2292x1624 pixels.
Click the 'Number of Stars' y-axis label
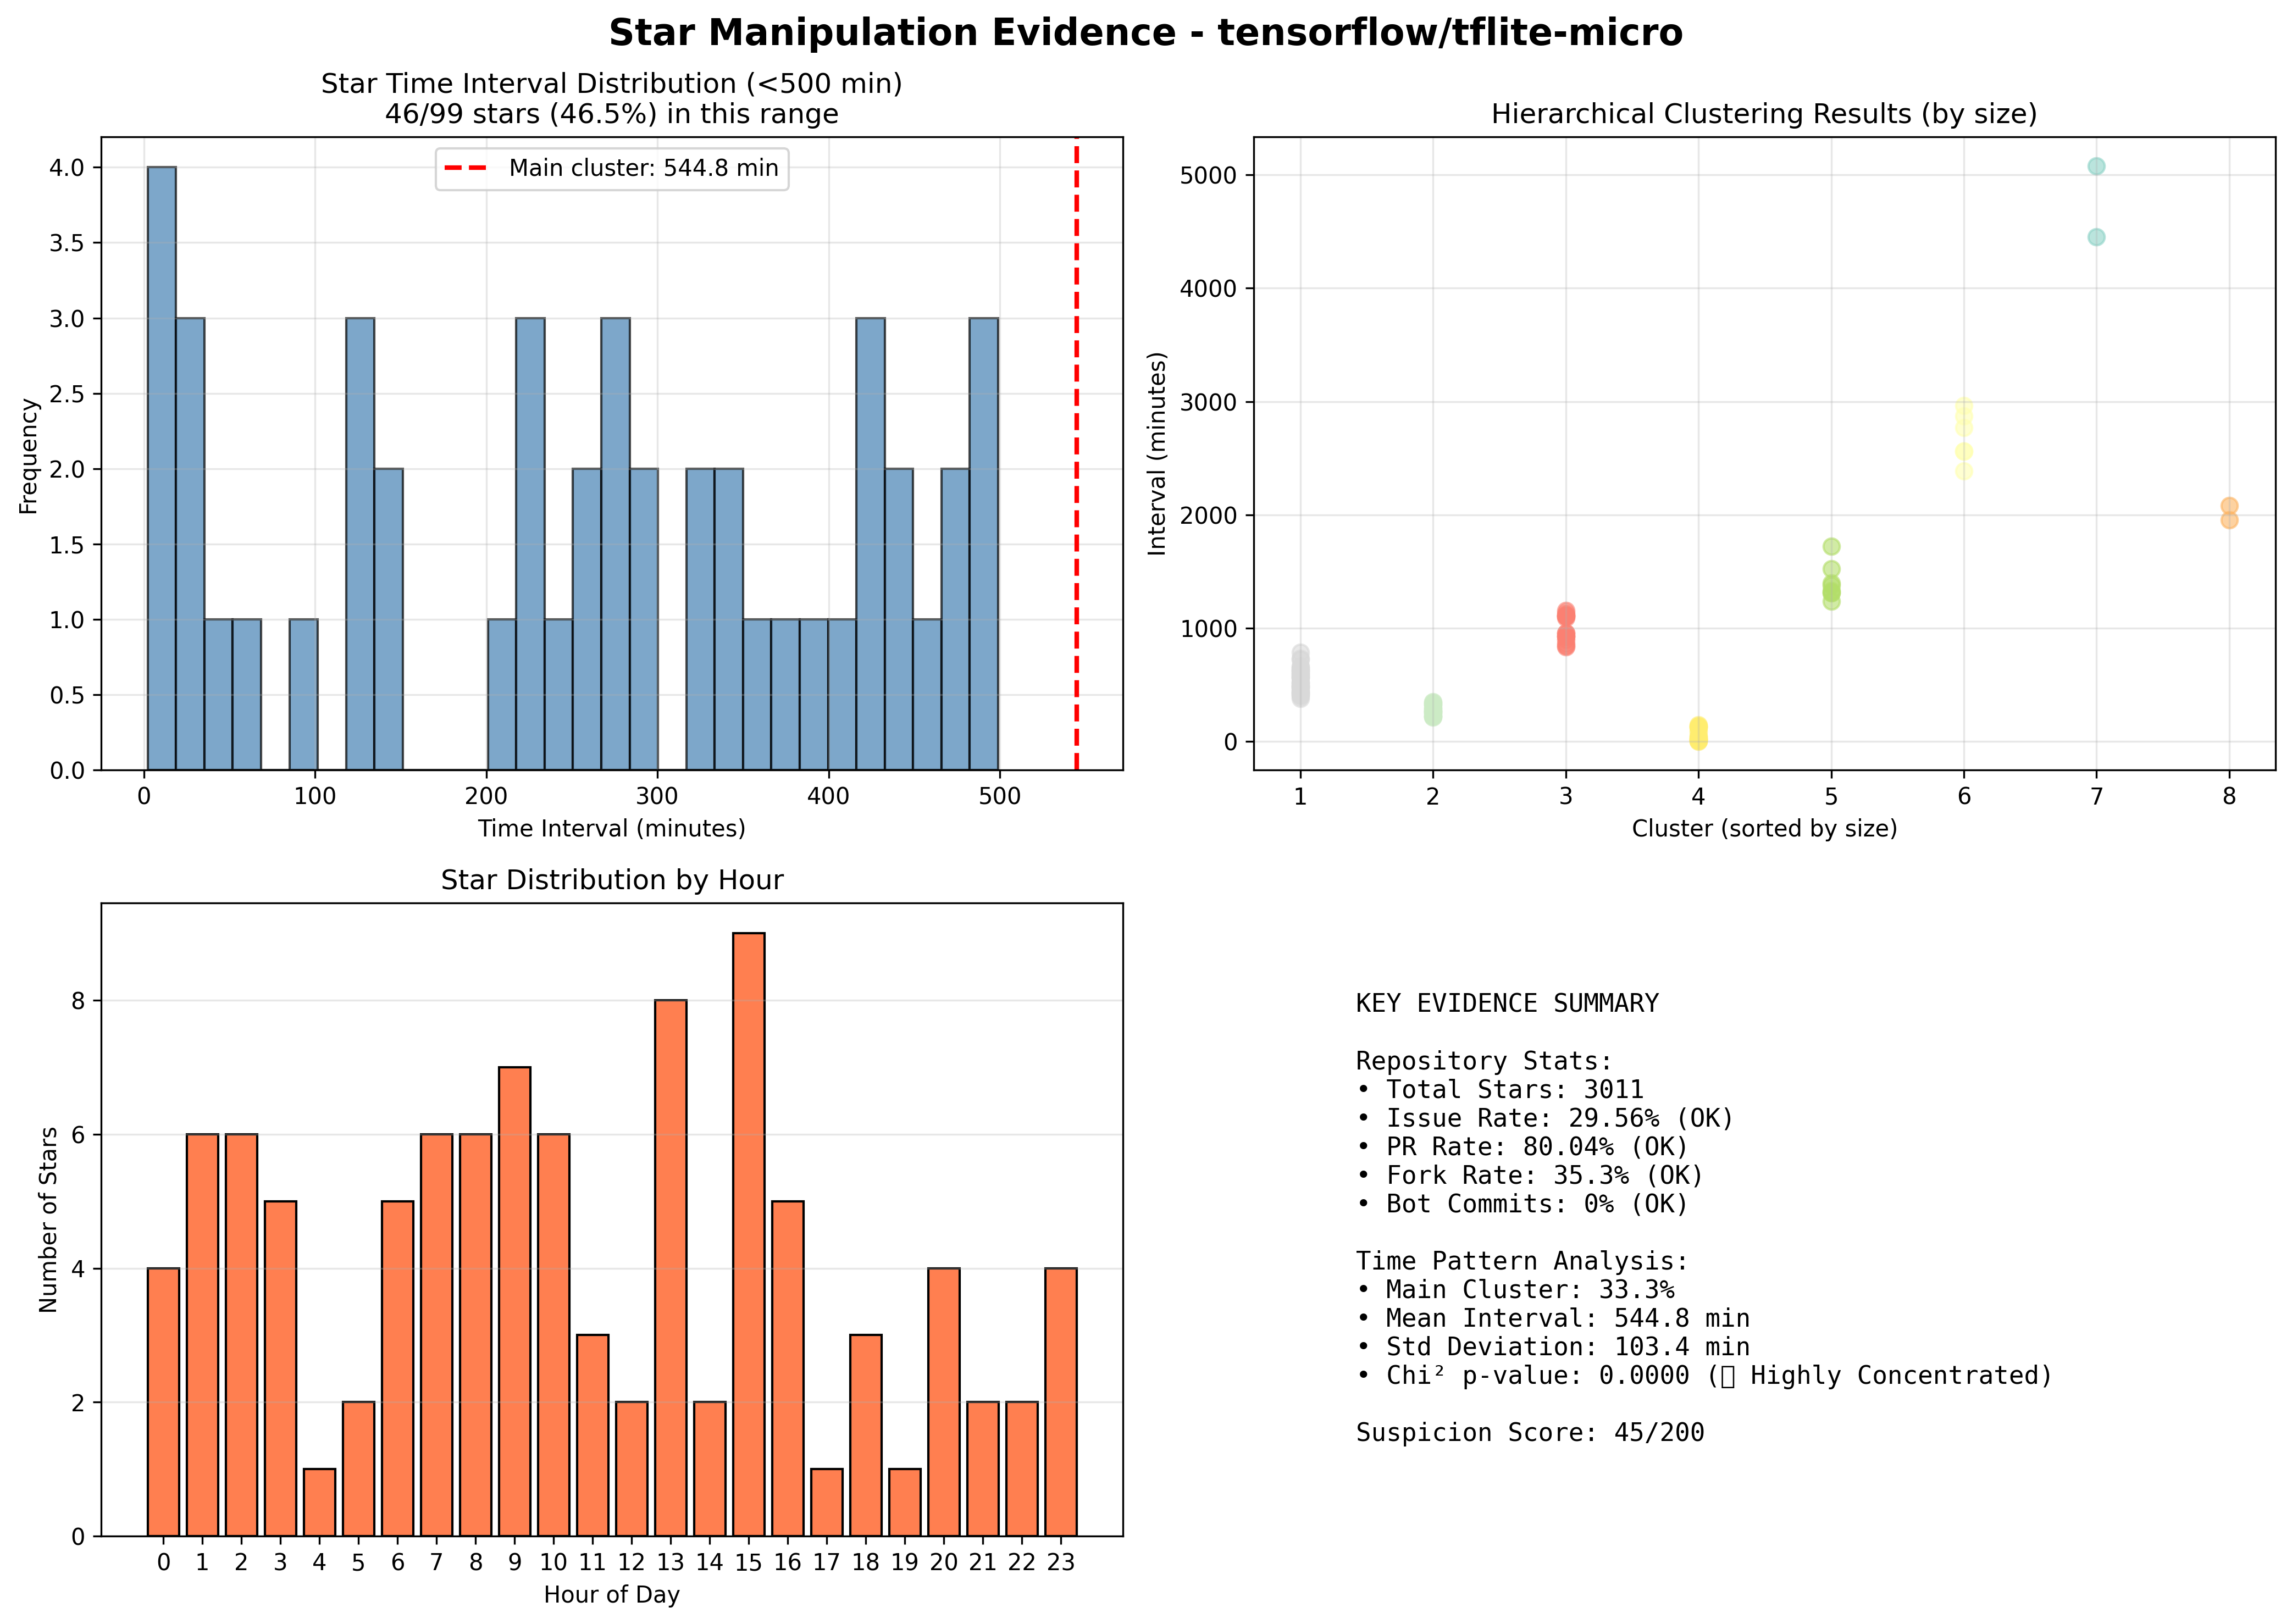coord(48,1219)
